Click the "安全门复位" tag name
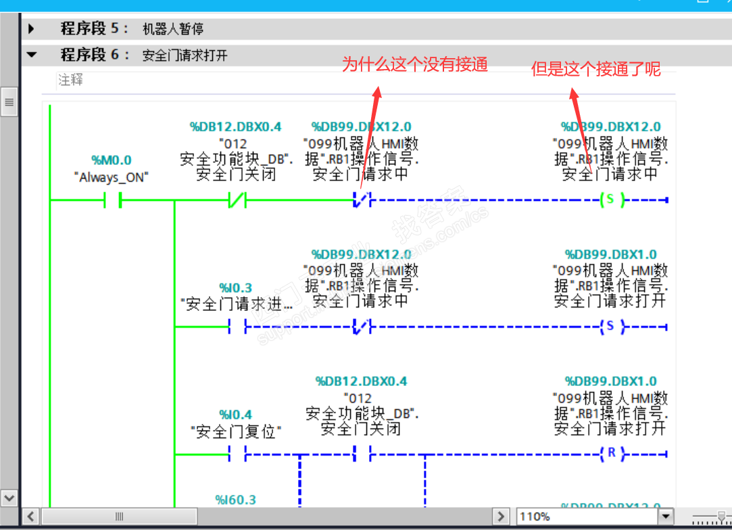Viewport: 732px width, 530px height. coord(236,431)
